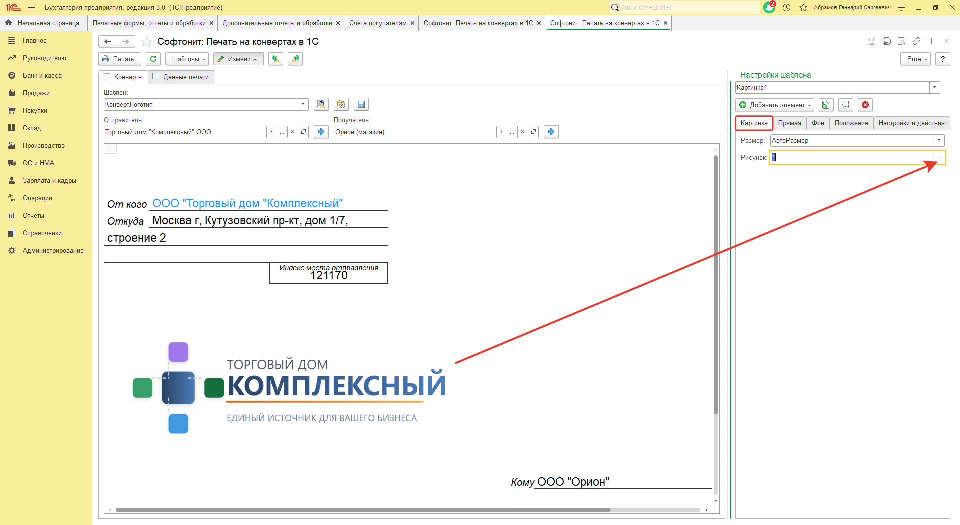Switch to the Данные печати tab

pos(181,77)
